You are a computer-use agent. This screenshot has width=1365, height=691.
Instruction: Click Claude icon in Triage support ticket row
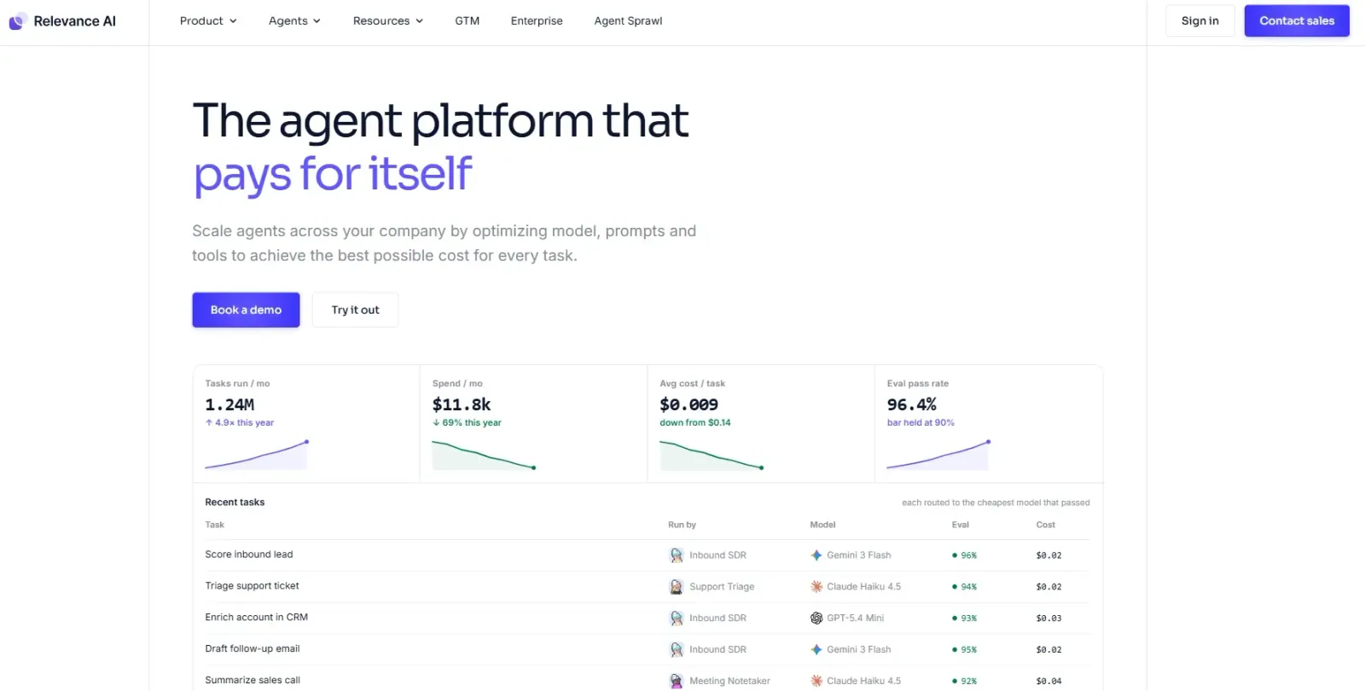(x=816, y=587)
